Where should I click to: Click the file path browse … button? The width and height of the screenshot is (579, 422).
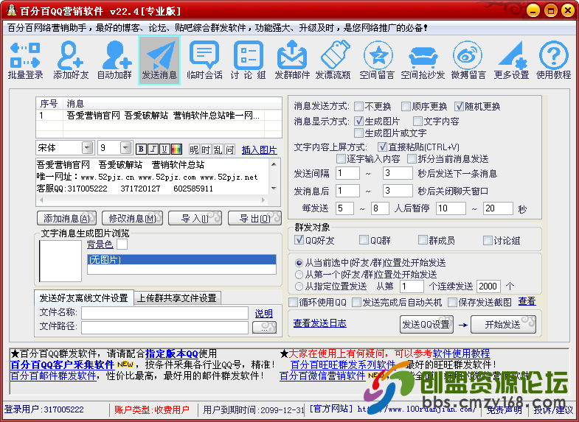[x=264, y=327]
